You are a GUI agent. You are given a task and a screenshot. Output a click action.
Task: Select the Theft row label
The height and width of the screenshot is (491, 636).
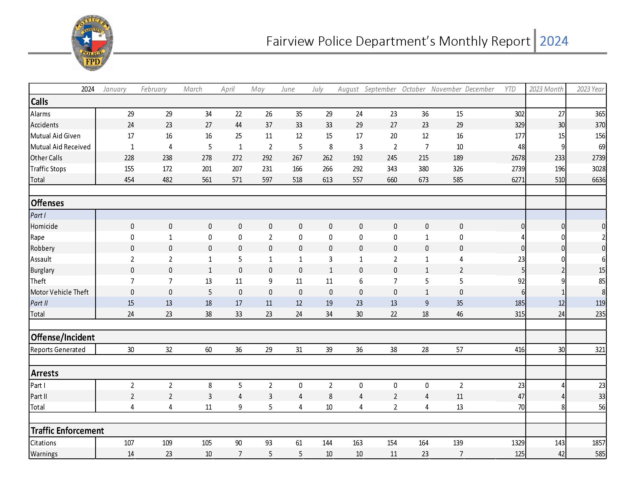(38, 281)
